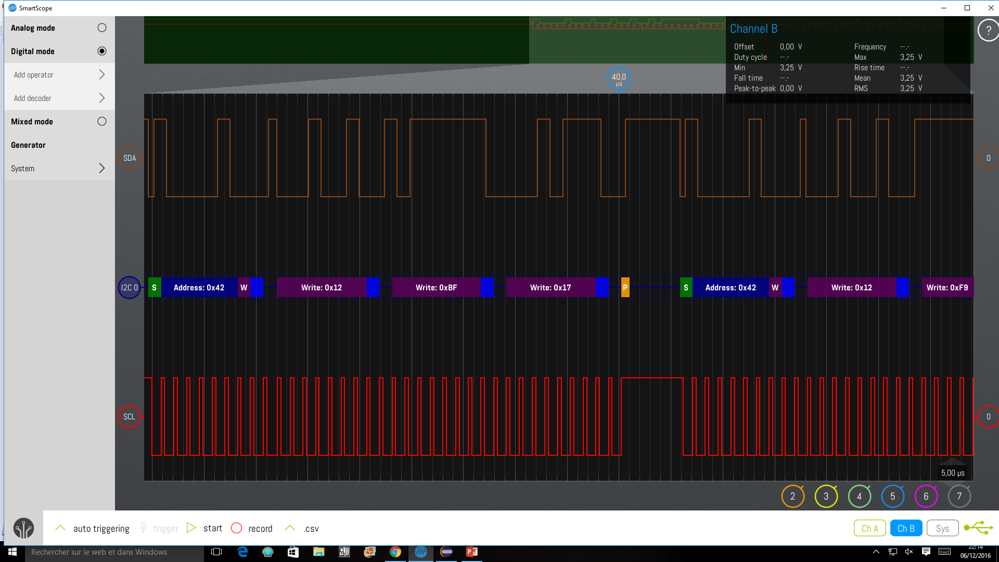Click the SmartScope main menu logo icon
The width and height of the screenshot is (999, 562).
point(23,528)
